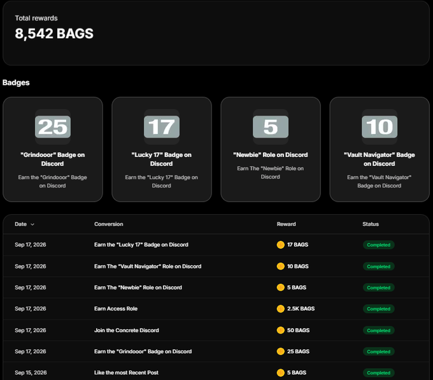Click the Date column header
Image resolution: width=433 pixels, height=380 pixels.
pos(21,224)
